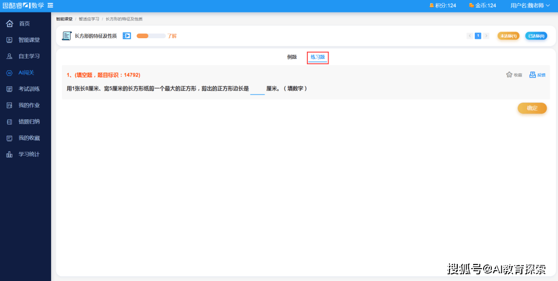
Task: Click the 金币 coins icon
Action: [471, 5]
